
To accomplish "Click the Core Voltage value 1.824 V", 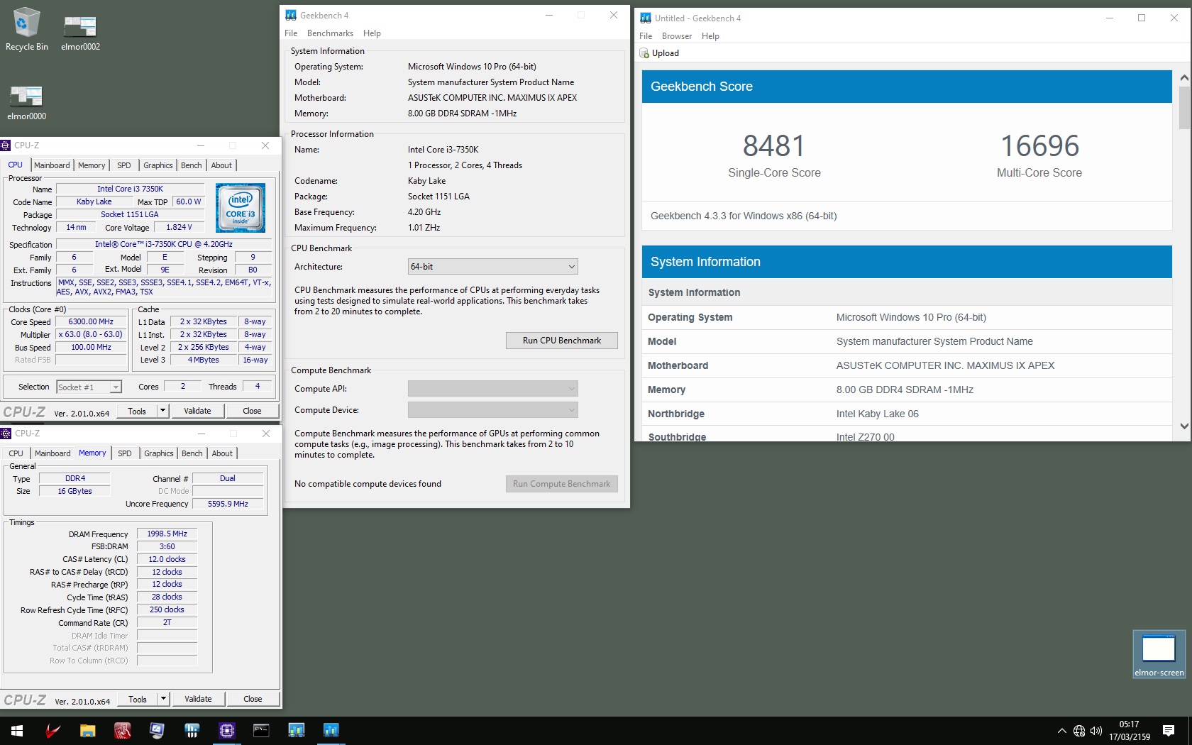I will 179,228.
